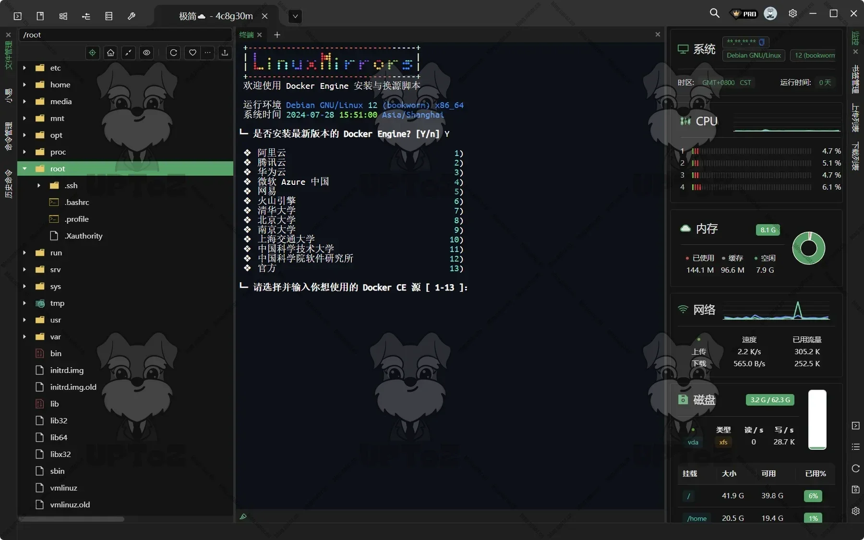864x540 pixels.
Task: Click the locate current directory target icon
Action: (93, 53)
